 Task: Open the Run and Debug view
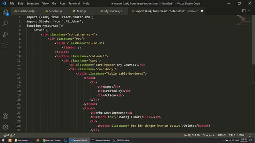click(x=6, y=34)
